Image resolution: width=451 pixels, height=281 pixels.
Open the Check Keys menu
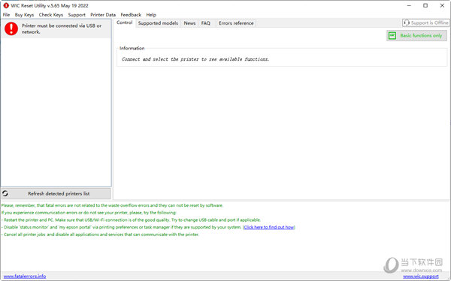click(x=51, y=15)
